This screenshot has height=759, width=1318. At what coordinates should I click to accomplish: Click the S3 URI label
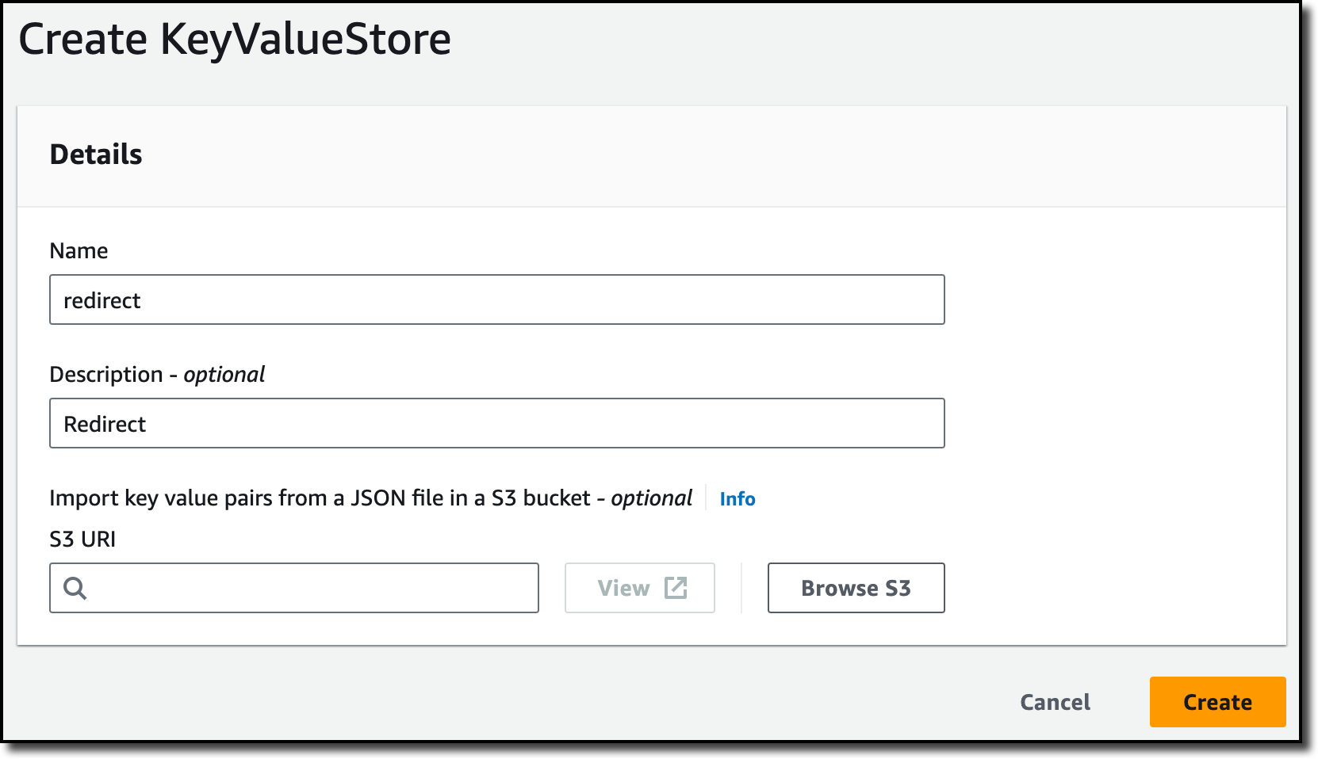click(x=82, y=539)
